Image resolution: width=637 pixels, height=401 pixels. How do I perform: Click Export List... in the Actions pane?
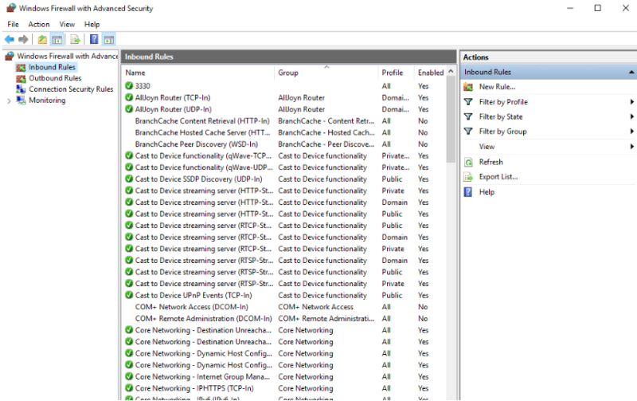(498, 177)
